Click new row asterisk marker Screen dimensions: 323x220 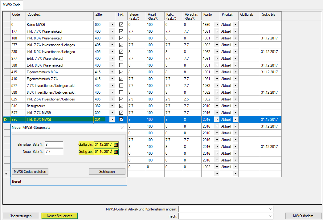6,174
